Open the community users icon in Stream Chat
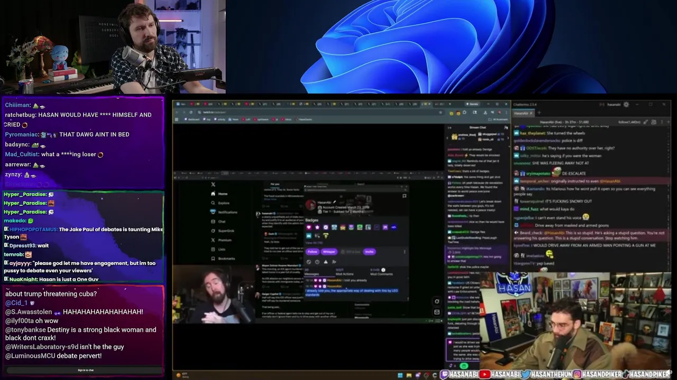Screen dimensions: 677x380 coord(506,128)
